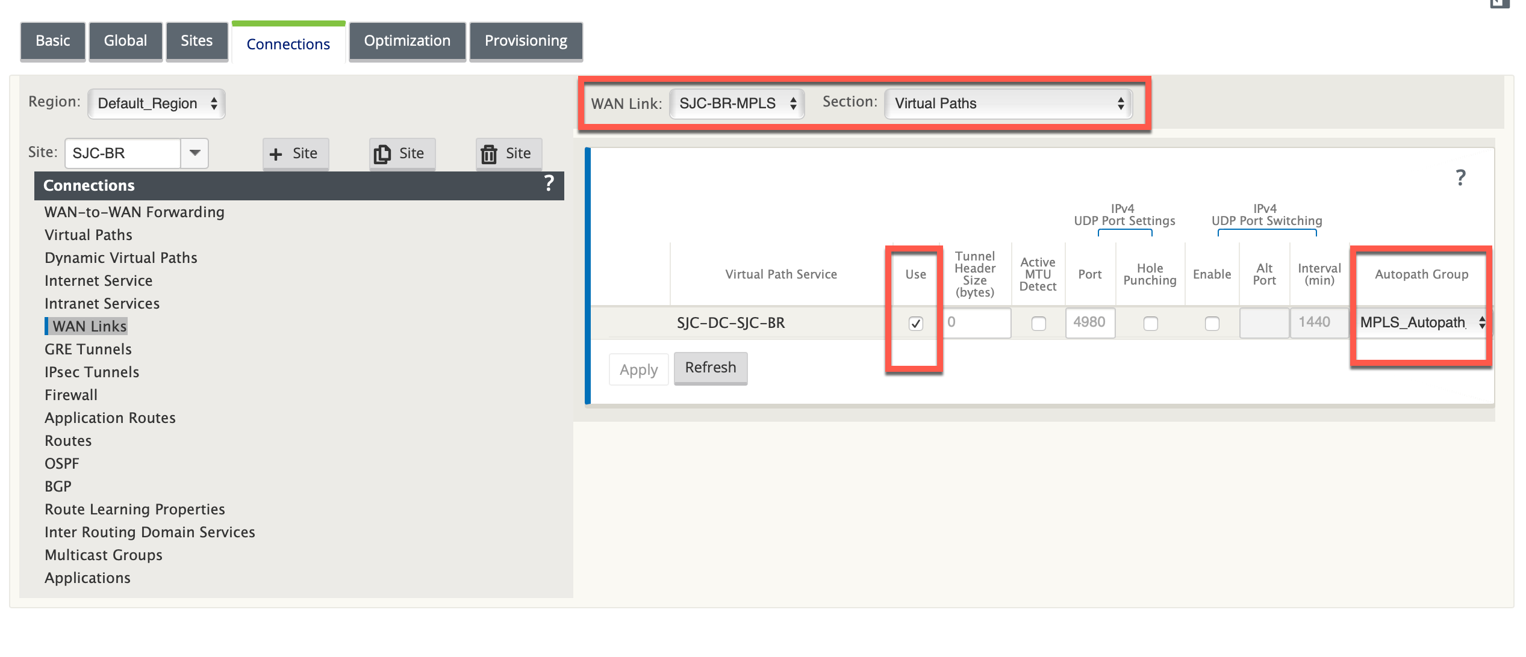
Task: Switch to the Sites tab
Action: [x=197, y=41]
